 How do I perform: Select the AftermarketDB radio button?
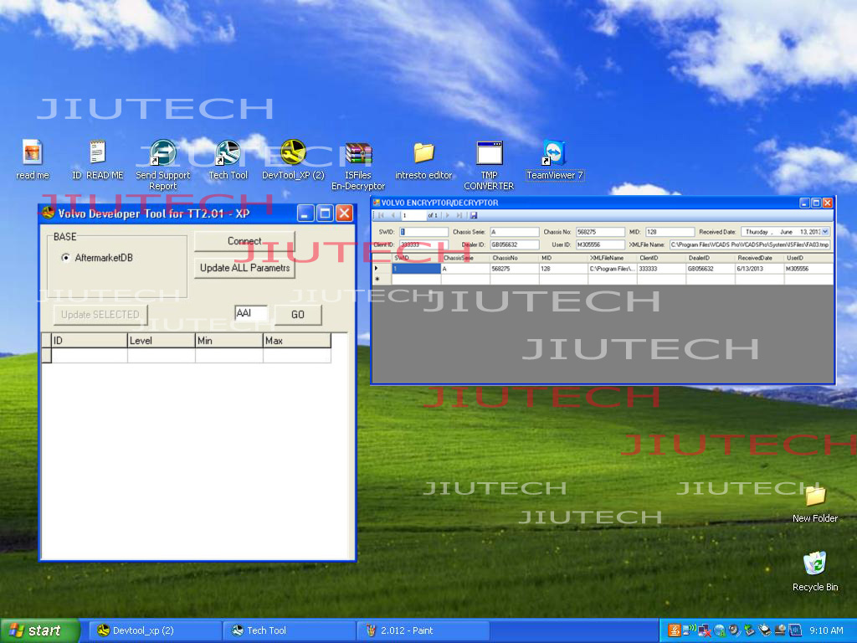pos(66,258)
